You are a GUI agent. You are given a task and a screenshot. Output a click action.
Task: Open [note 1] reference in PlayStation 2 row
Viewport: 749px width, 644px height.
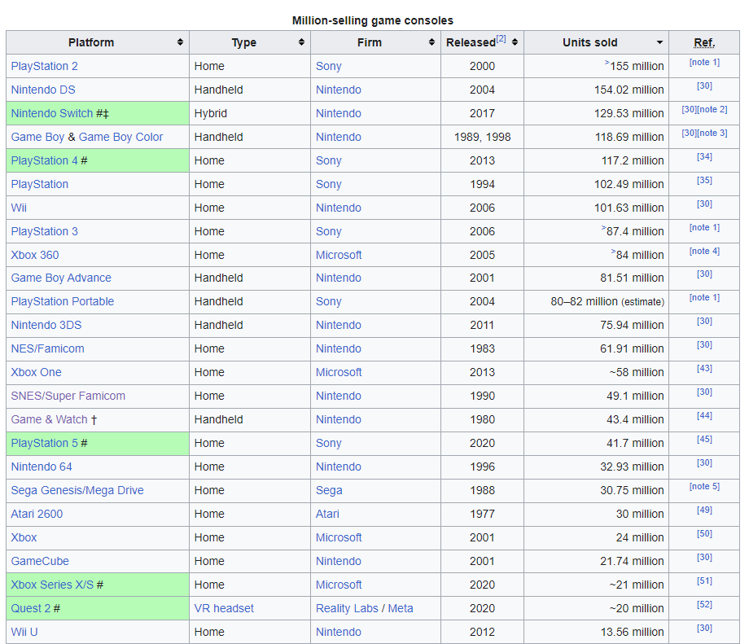point(704,62)
